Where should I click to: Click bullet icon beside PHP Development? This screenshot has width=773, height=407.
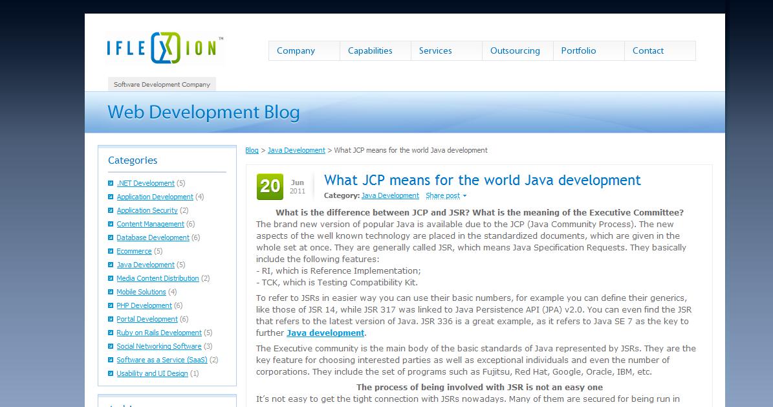pos(111,305)
